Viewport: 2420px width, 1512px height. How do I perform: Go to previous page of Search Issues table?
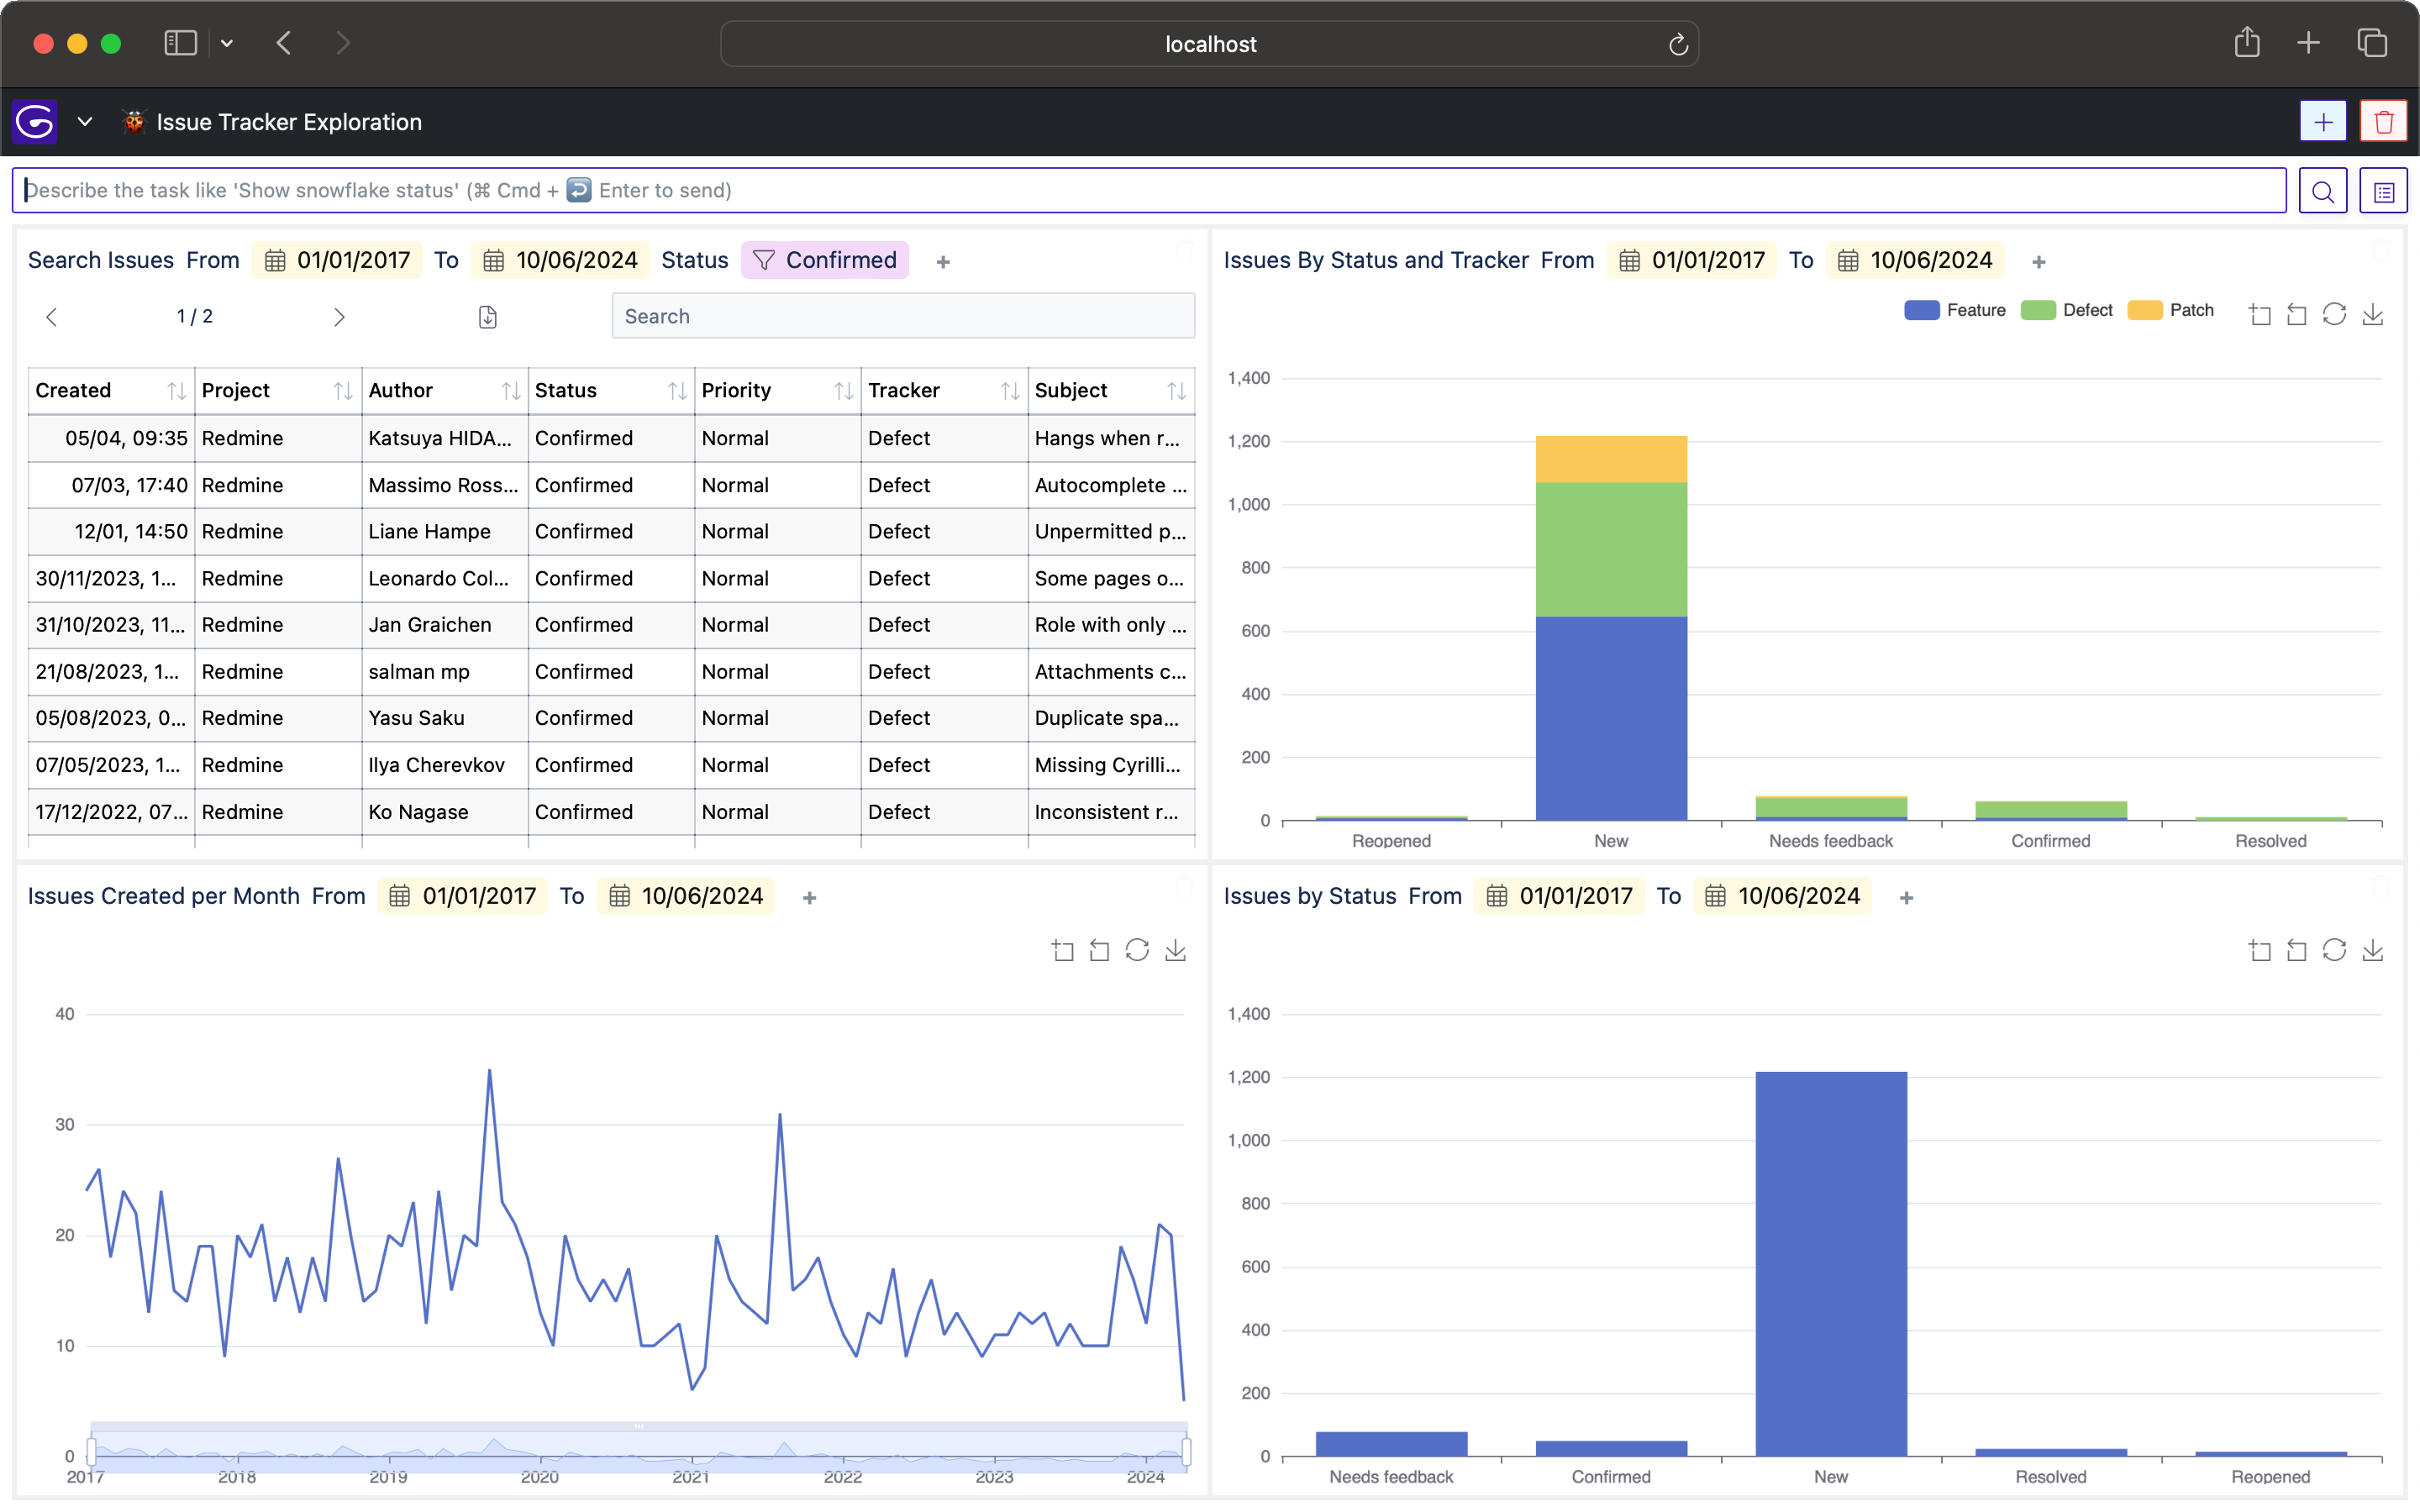click(52, 317)
